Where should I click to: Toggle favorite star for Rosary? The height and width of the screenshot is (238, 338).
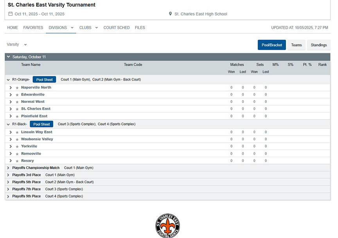point(17,161)
